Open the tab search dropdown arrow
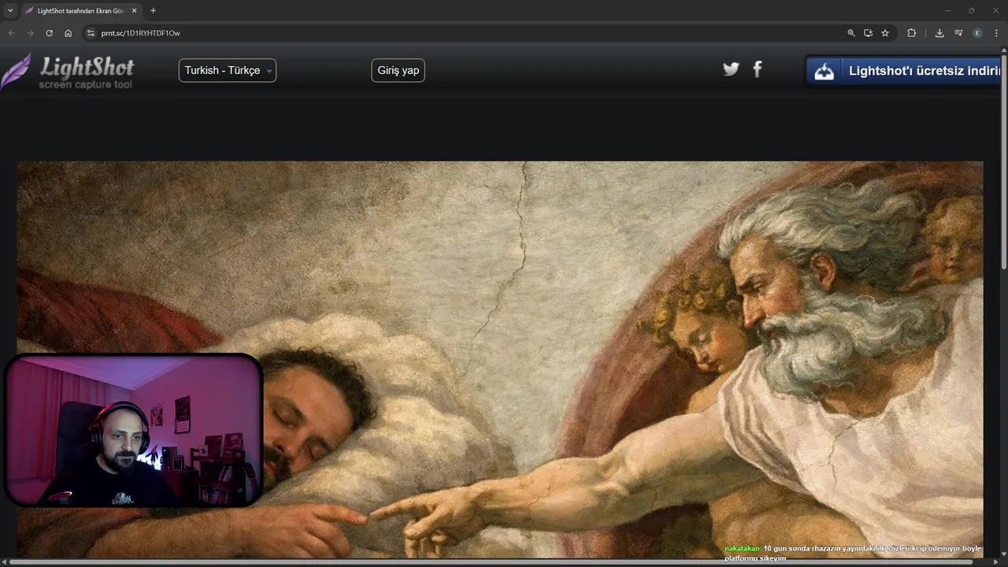 point(10,11)
